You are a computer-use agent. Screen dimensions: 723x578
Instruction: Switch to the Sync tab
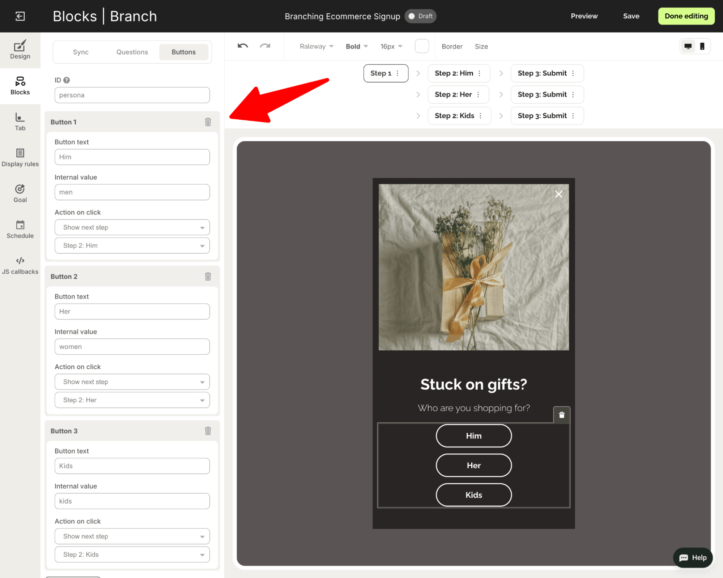tap(81, 52)
